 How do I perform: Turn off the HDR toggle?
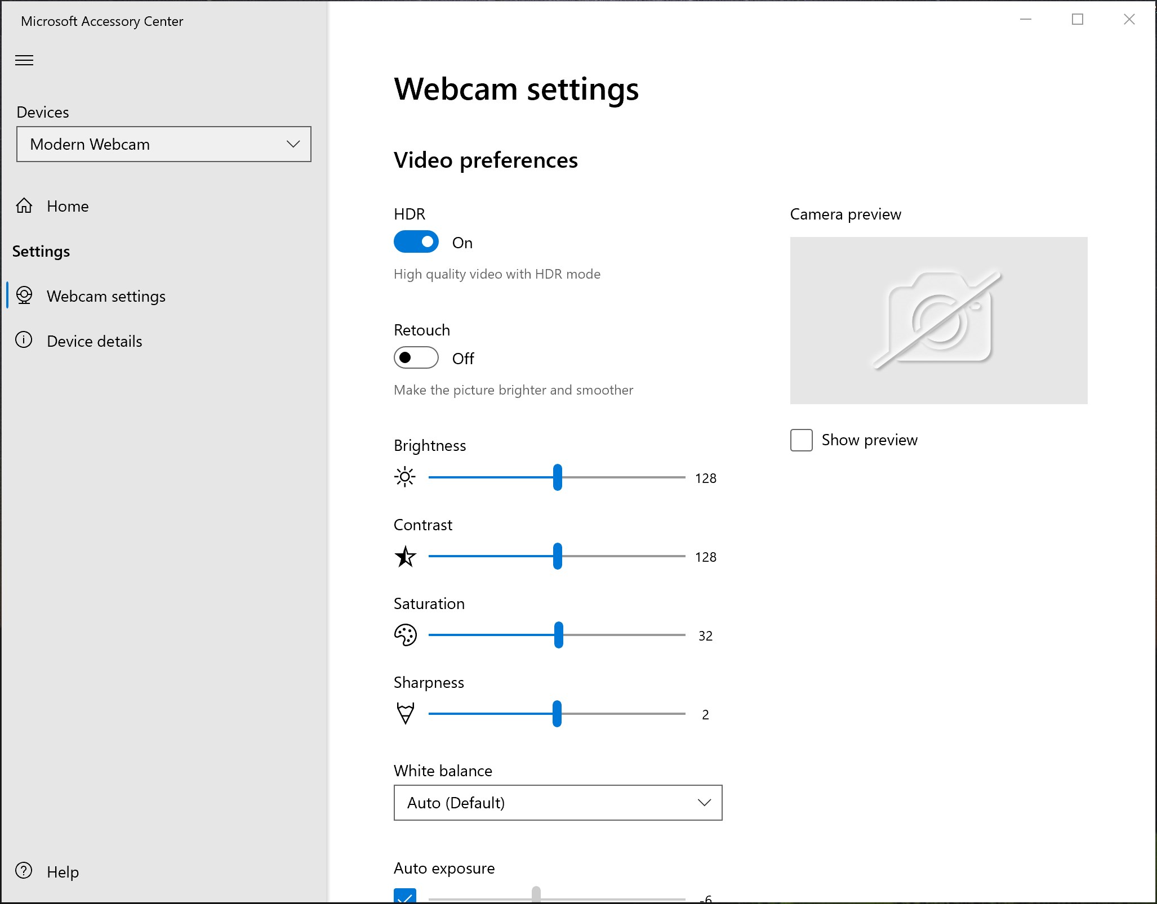[x=416, y=241]
